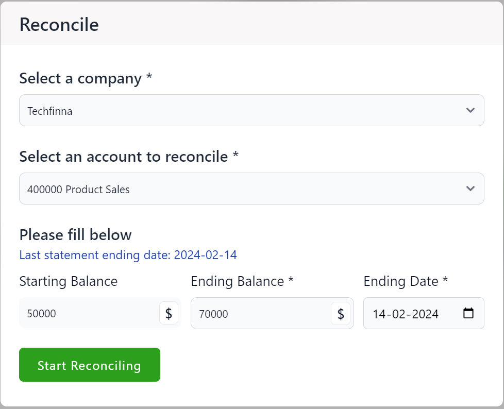Viewport: 504px width, 409px height.
Task: Click the last statement ending date text
Action: 128,255
